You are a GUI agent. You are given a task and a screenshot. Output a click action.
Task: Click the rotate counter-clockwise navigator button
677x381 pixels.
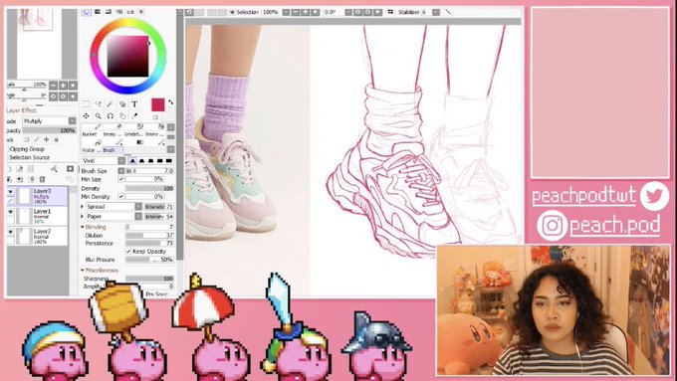[53, 96]
